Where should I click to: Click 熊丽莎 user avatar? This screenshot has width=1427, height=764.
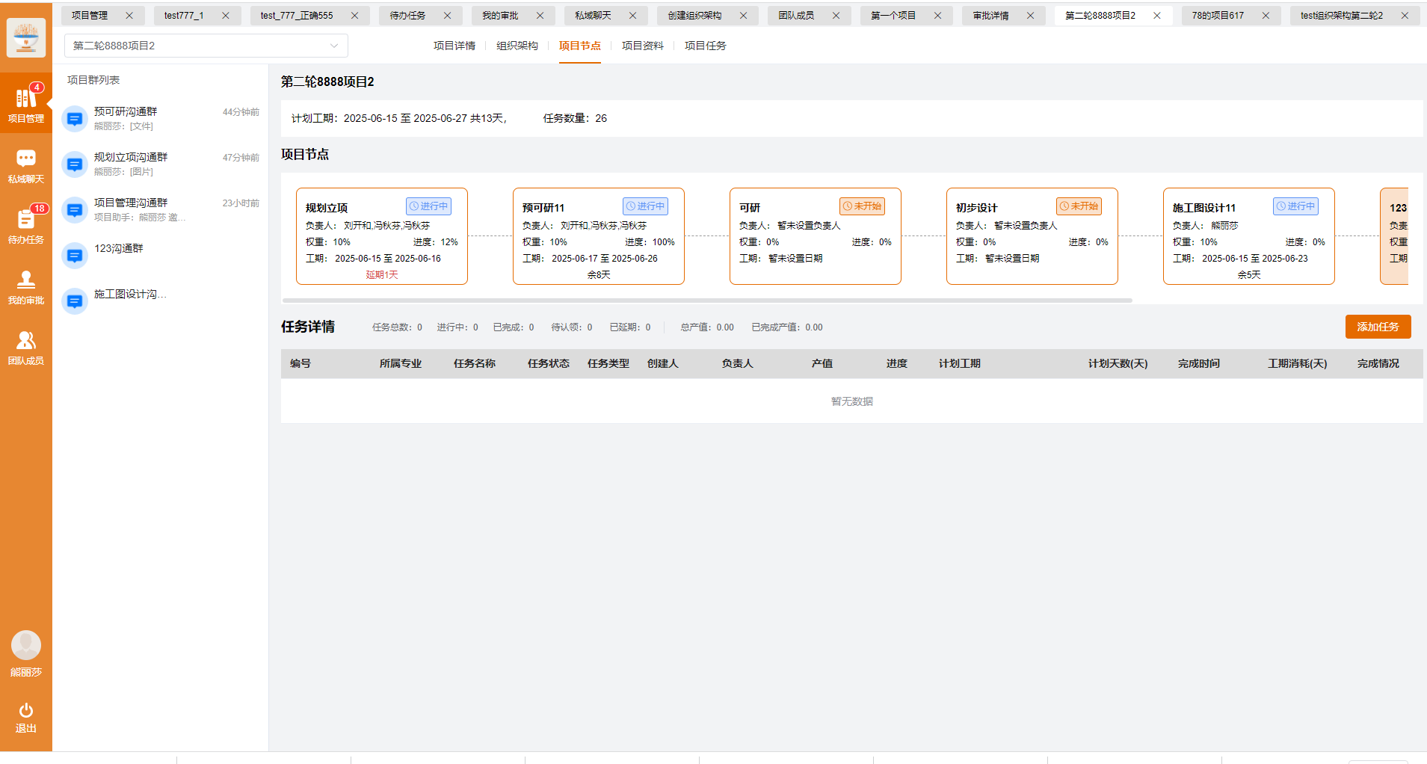[x=25, y=645]
